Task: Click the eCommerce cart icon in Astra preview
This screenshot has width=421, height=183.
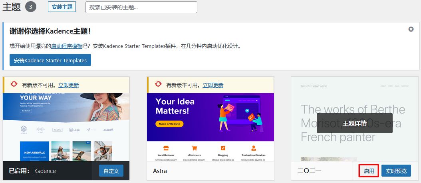Action: click(x=194, y=148)
